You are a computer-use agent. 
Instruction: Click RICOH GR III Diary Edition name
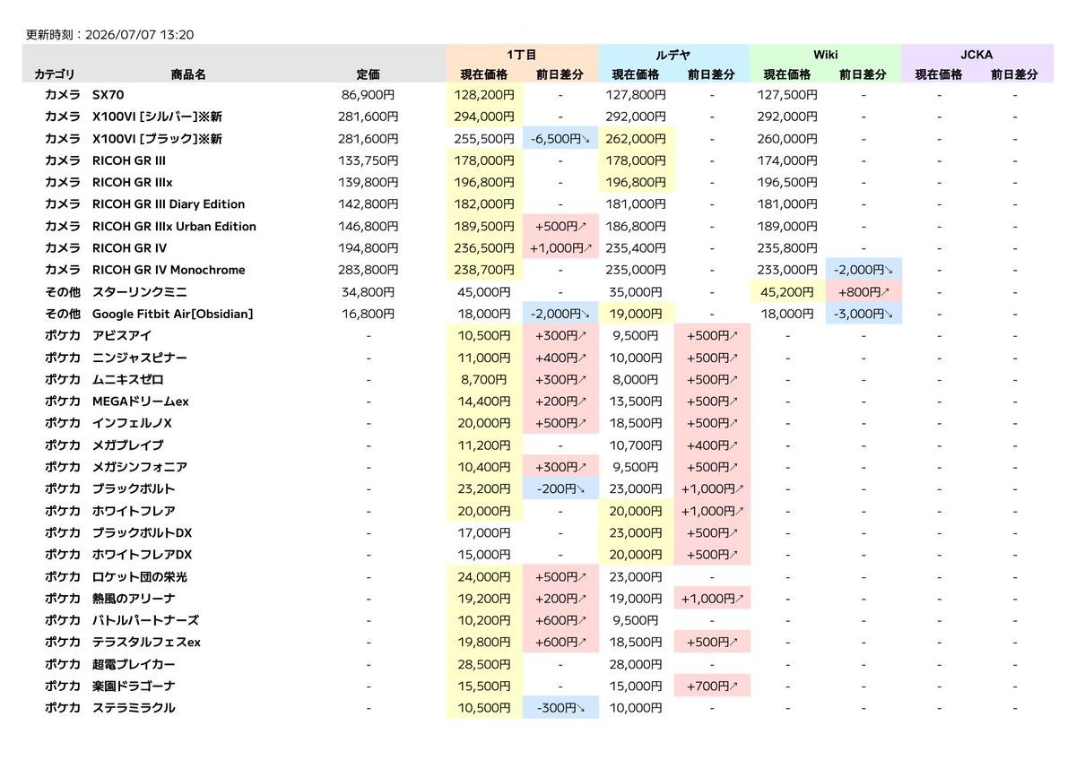tap(169, 204)
